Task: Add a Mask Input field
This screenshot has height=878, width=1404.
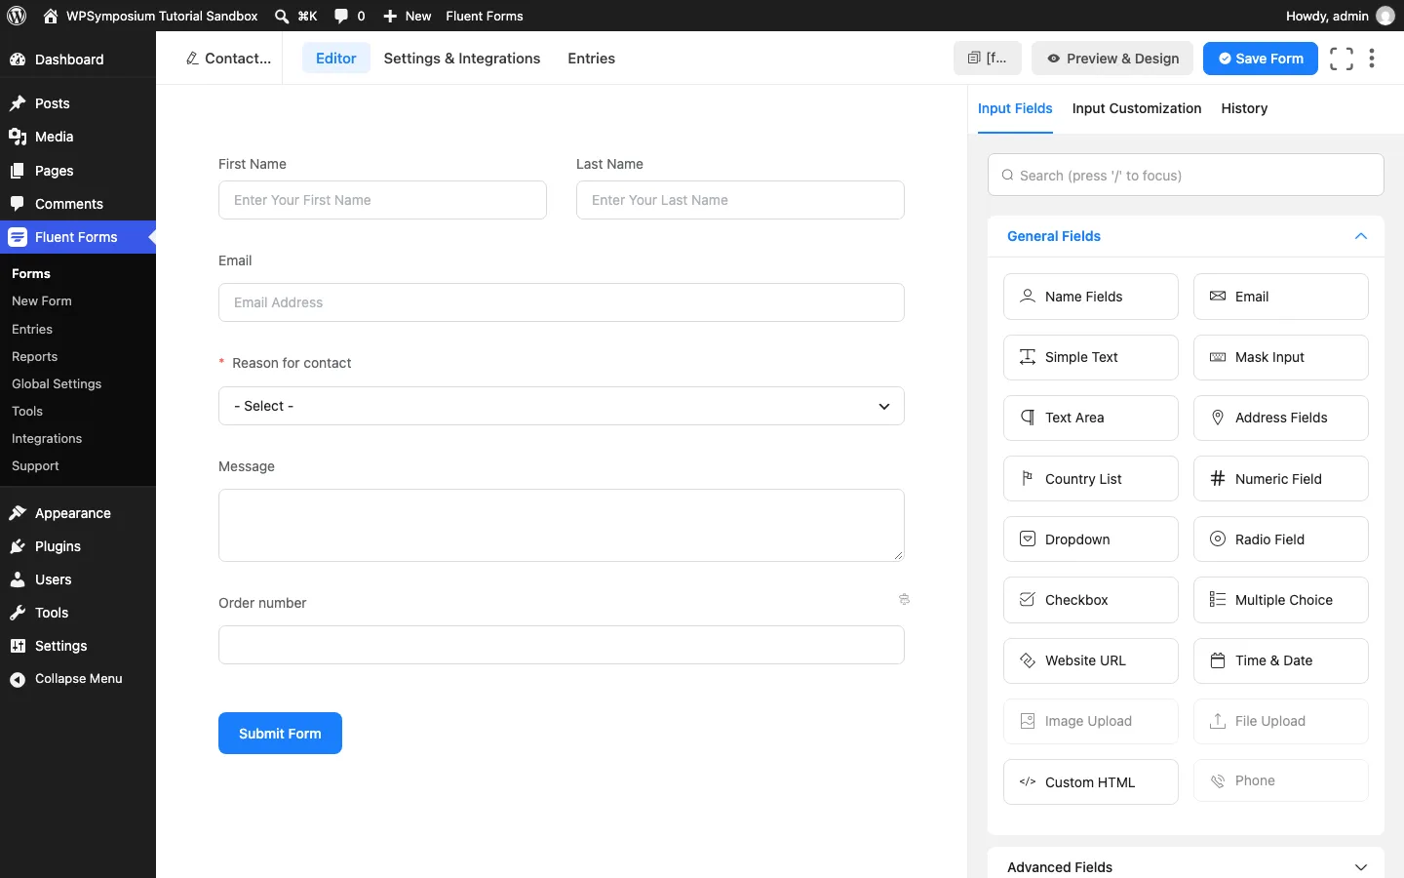Action: tap(1280, 357)
